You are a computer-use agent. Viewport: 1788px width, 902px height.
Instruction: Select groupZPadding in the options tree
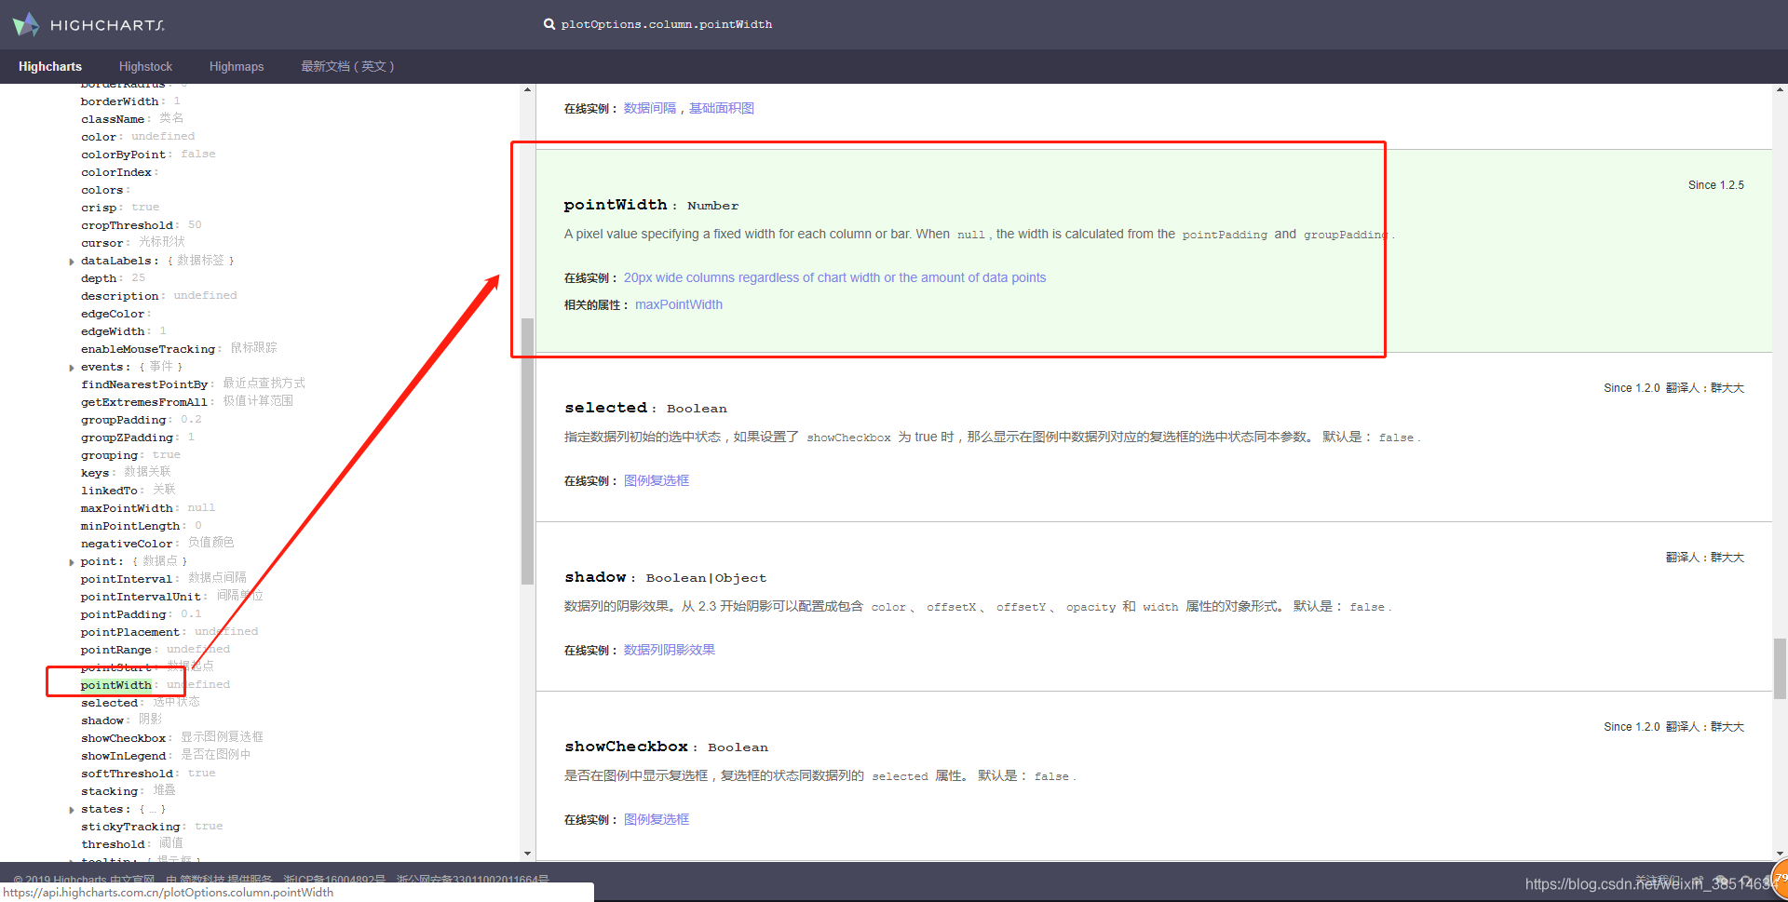127,438
